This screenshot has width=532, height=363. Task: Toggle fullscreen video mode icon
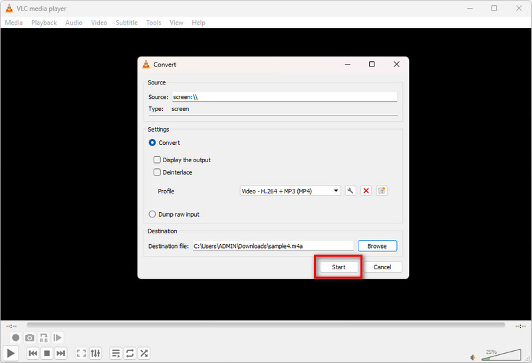pyautogui.click(x=81, y=353)
